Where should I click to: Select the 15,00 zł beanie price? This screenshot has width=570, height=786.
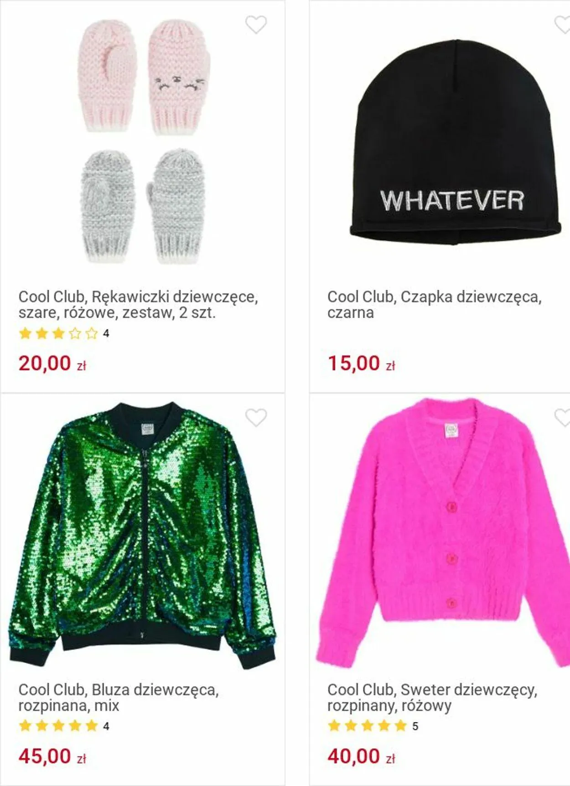tap(361, 364)
